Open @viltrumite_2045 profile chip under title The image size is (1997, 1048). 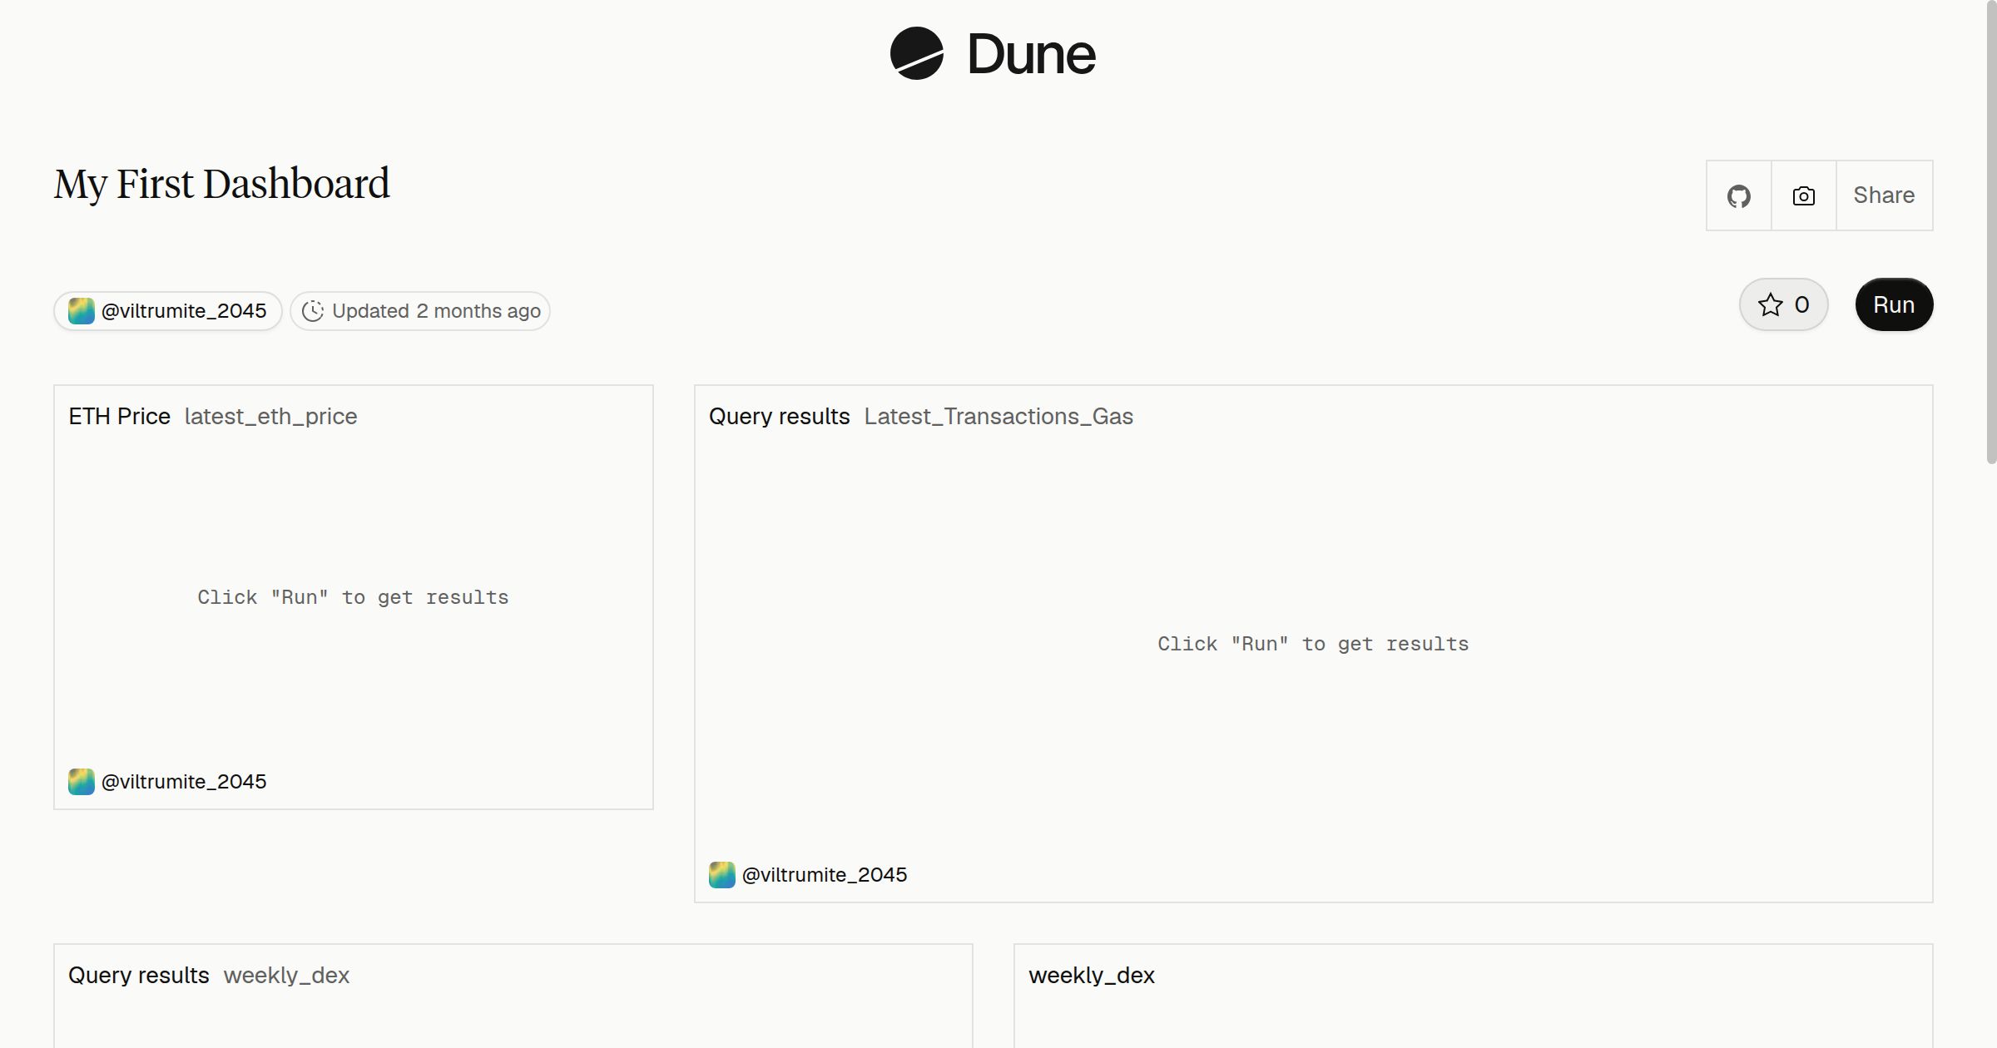168,311
